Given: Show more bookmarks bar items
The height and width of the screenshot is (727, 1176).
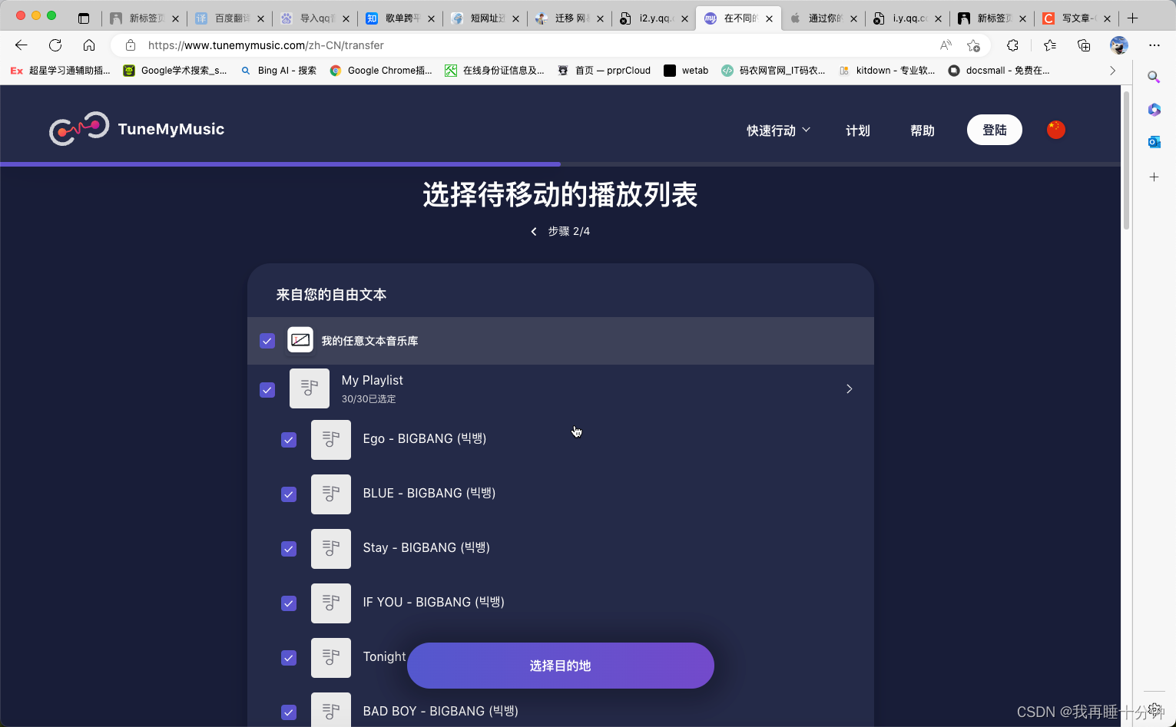Looking at the screenshot, I should (1112, 71).
